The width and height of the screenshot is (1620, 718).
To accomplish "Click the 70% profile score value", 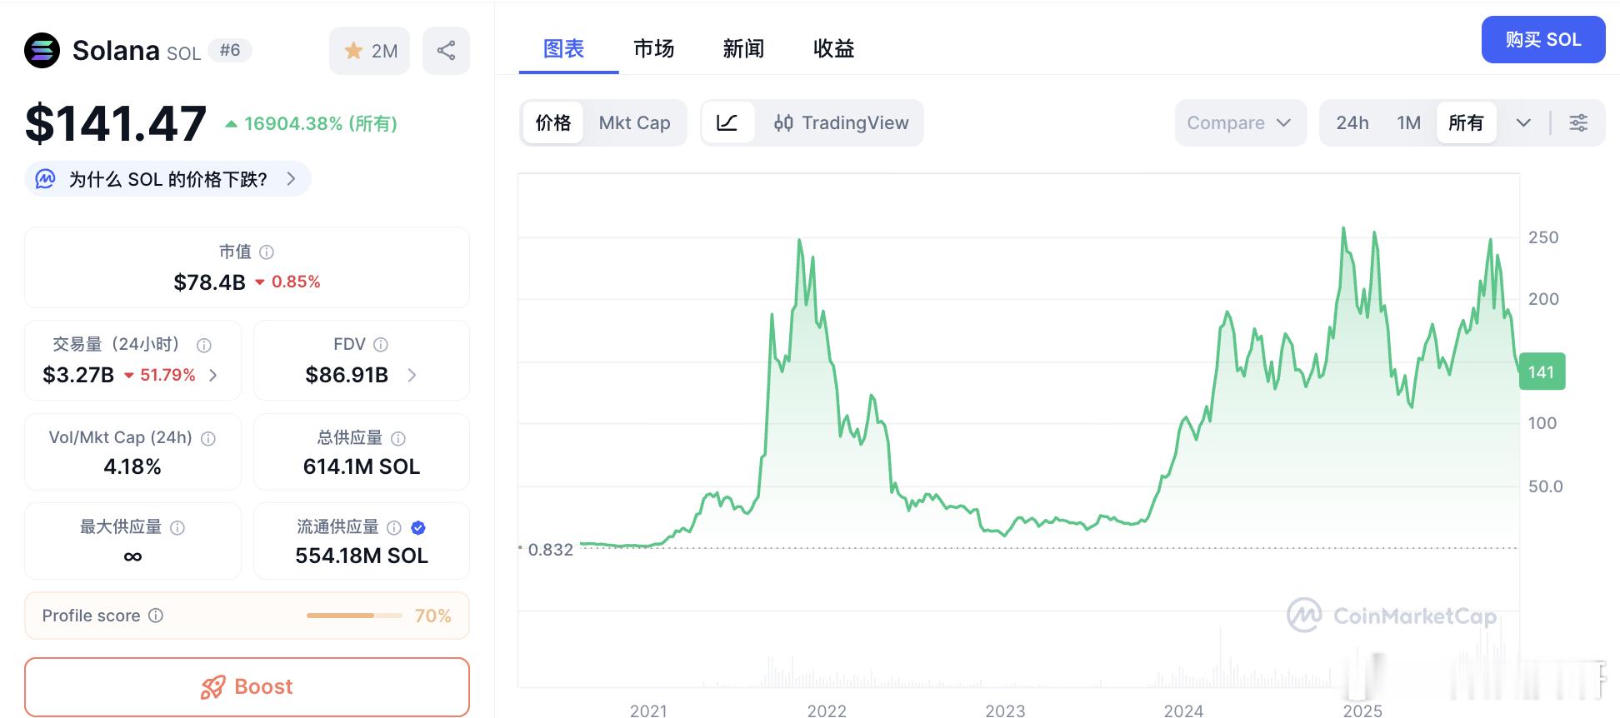I will (x=432, y=616).
